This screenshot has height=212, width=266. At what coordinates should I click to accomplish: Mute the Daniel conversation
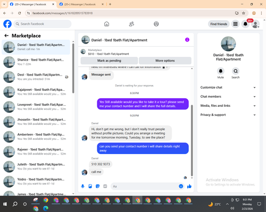[x=221, y=71]
